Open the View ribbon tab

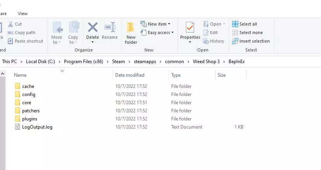[23, 14]
